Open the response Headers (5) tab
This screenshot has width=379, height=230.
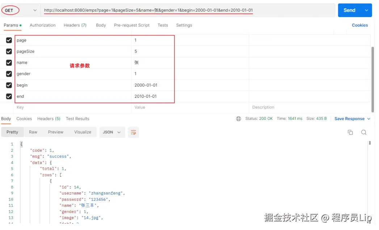[x=49, y=119]
